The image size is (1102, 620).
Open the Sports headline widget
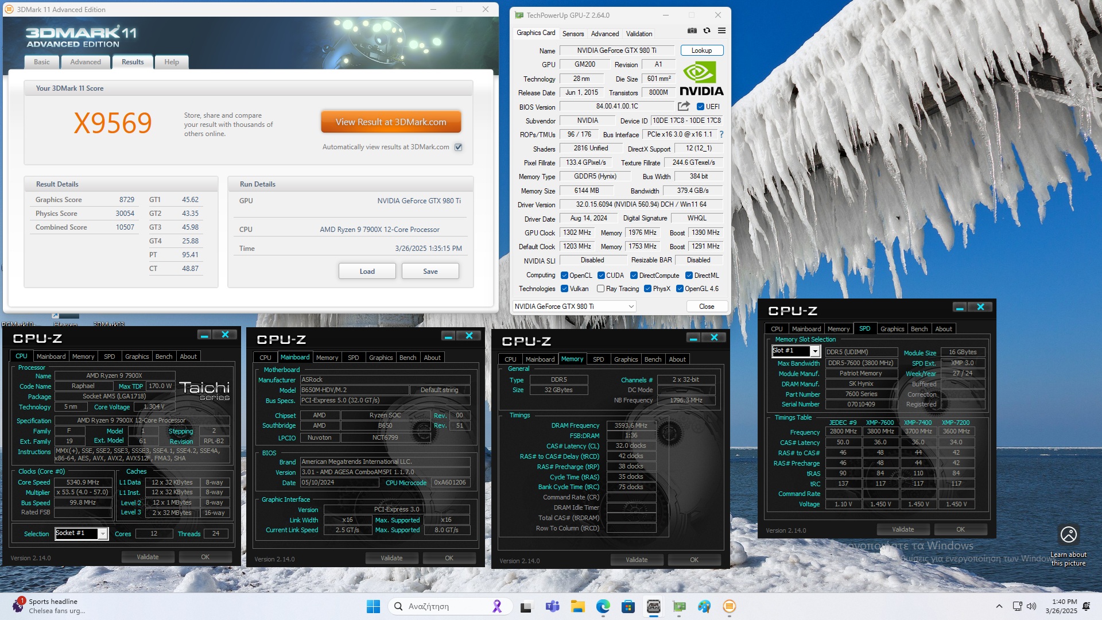49,606
